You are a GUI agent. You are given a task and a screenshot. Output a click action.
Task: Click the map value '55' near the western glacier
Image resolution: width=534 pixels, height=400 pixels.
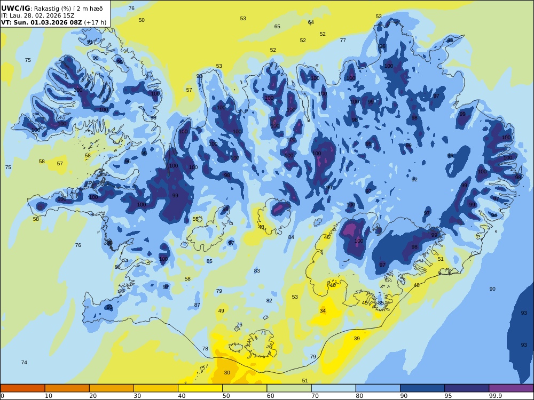(195, 219)
